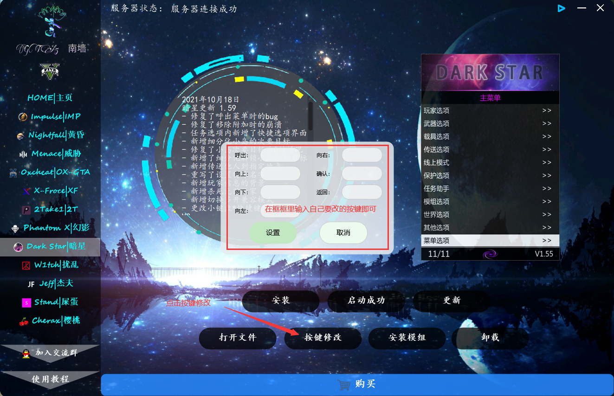
Task: Click the blue play arrow icon top-right
Action: pos(562,8)
